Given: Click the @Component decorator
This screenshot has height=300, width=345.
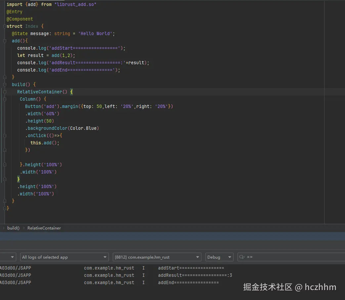Looking at the screenshot, I should pos(20,19).
